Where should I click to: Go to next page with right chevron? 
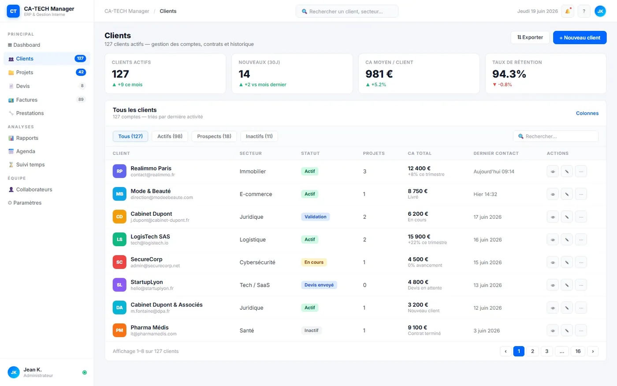[x=593, y=351]
